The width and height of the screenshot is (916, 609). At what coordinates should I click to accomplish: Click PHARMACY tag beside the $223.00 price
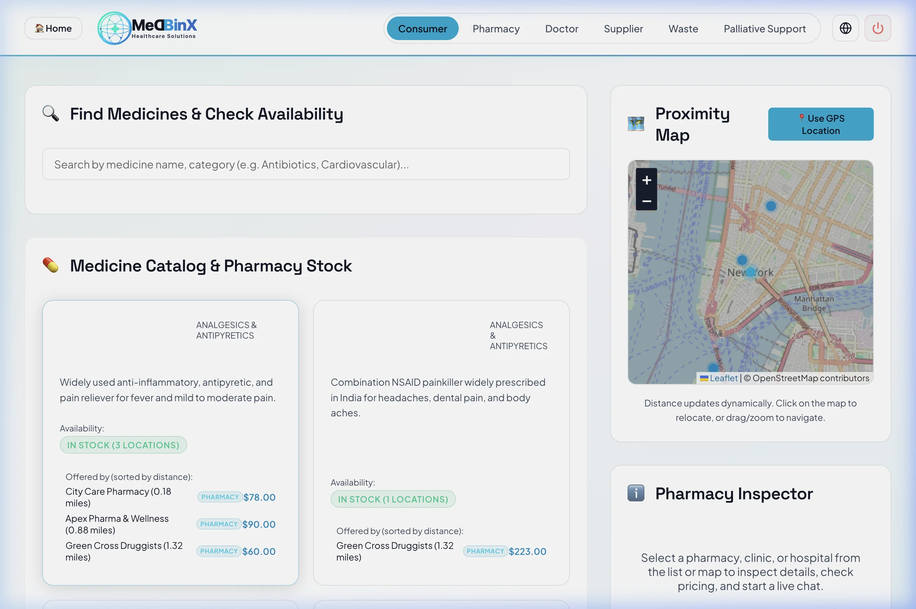point(485,551)
